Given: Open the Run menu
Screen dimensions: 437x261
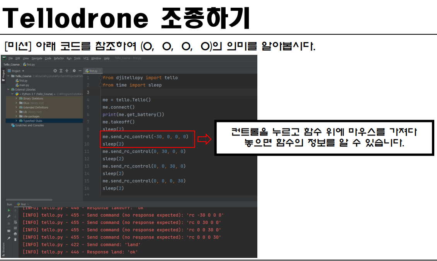Looking at the screenshot, I should (69, 58).
